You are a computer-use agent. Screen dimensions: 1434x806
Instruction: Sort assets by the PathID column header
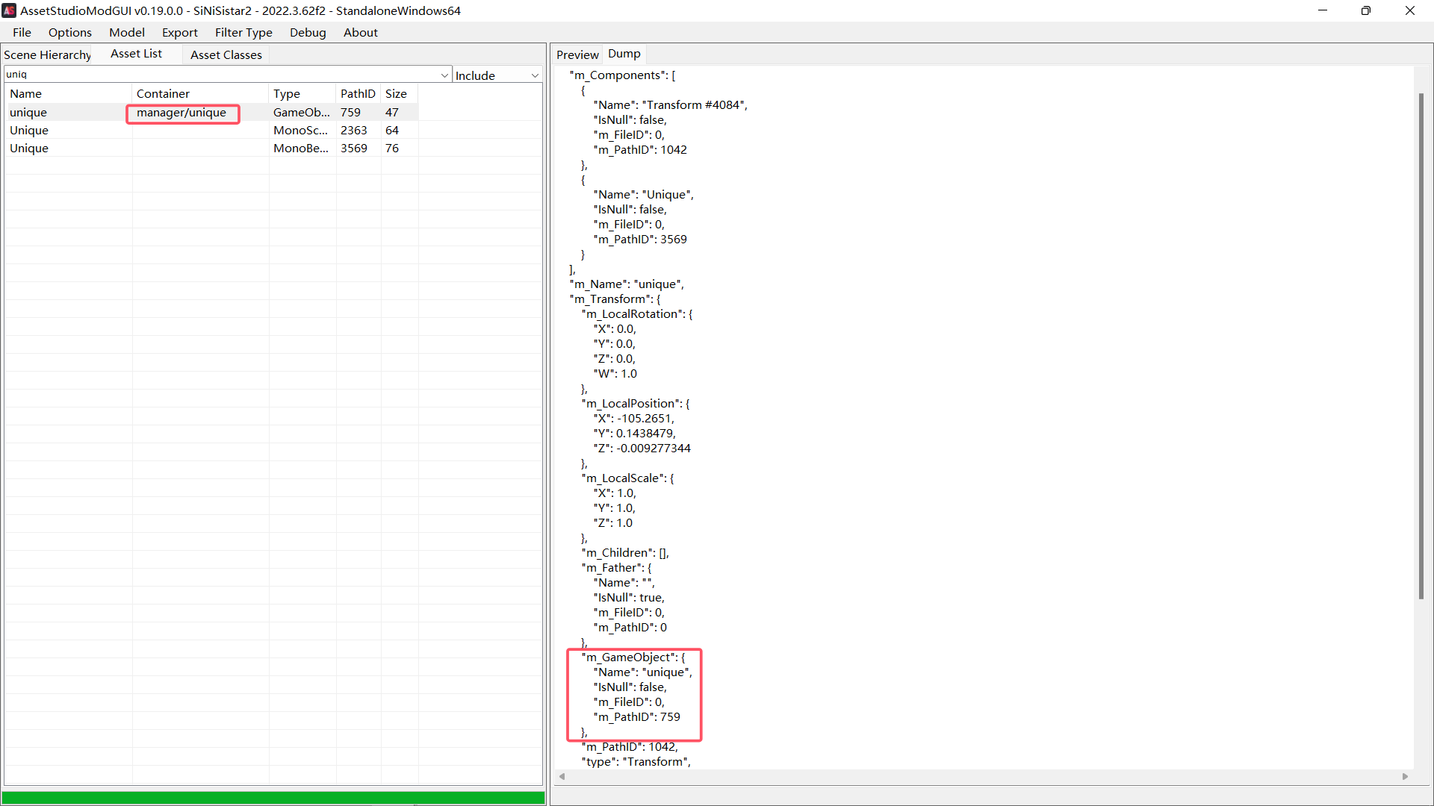point(358,93)
